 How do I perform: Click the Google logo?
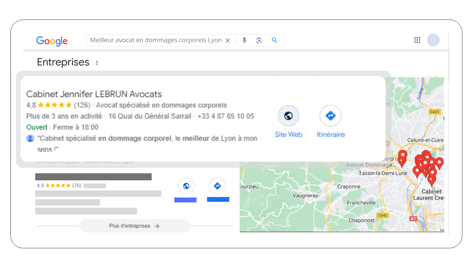[x=52, y=41]
